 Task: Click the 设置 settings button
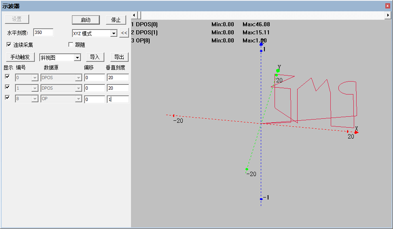point(17,19)
